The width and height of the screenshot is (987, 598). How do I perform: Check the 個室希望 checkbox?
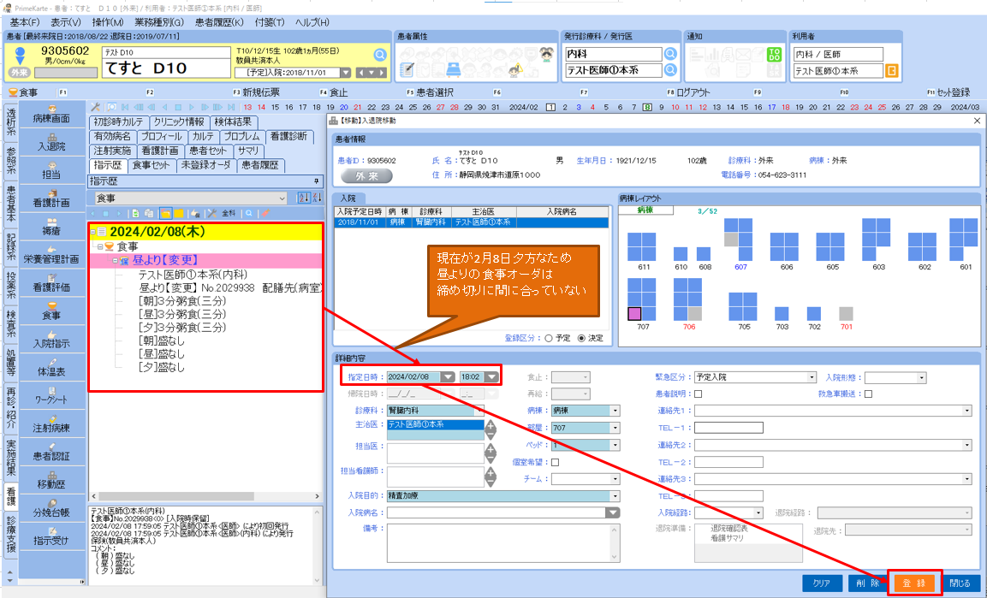point(555,462)
